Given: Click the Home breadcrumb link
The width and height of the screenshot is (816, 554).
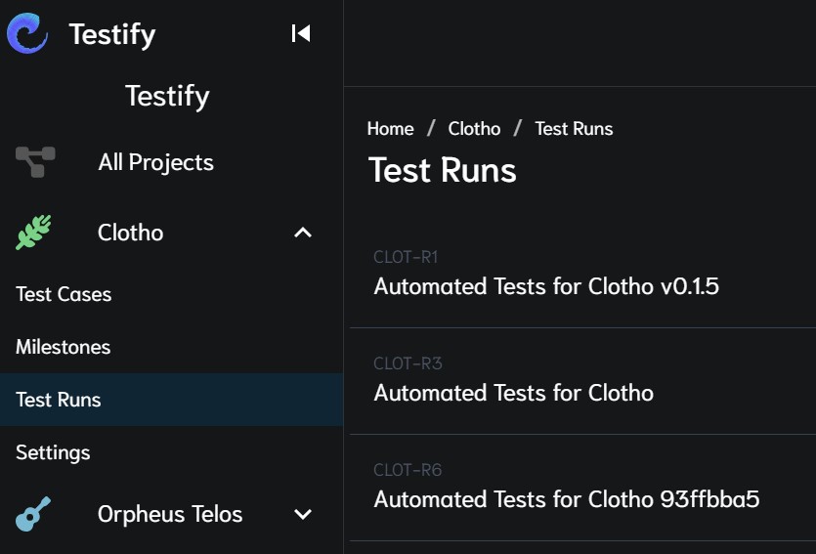Looking at the screenshot, I should coord(390,129).
